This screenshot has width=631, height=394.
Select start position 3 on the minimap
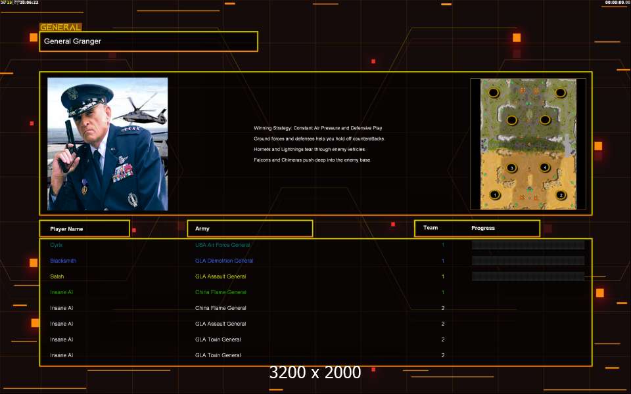512,168
